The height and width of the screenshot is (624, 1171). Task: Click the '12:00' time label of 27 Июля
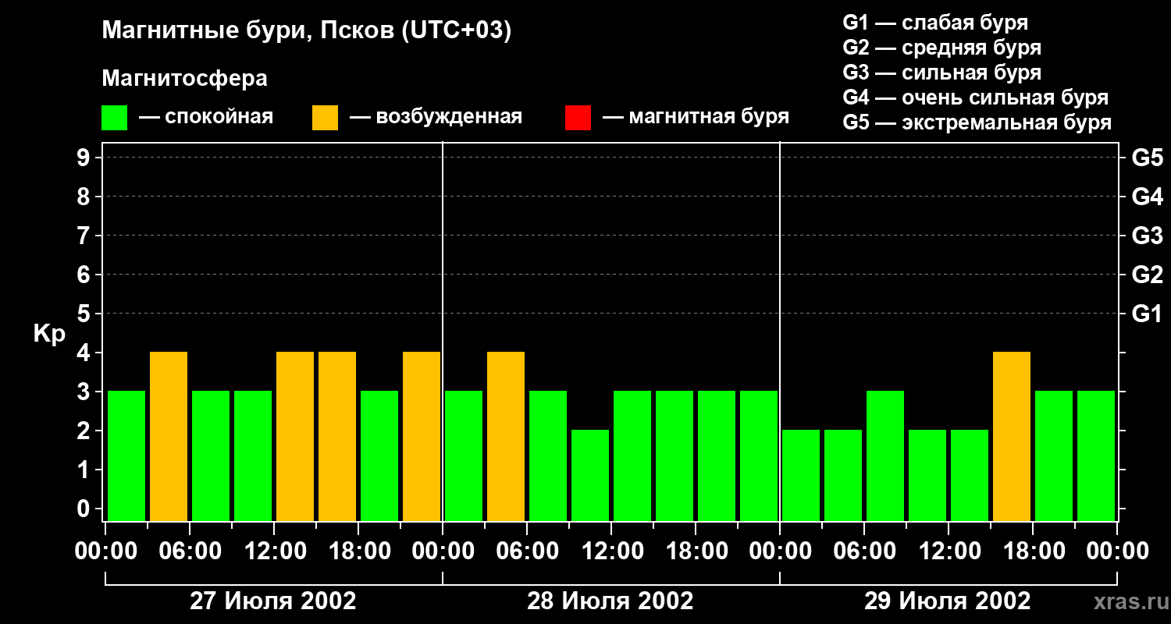274,551
